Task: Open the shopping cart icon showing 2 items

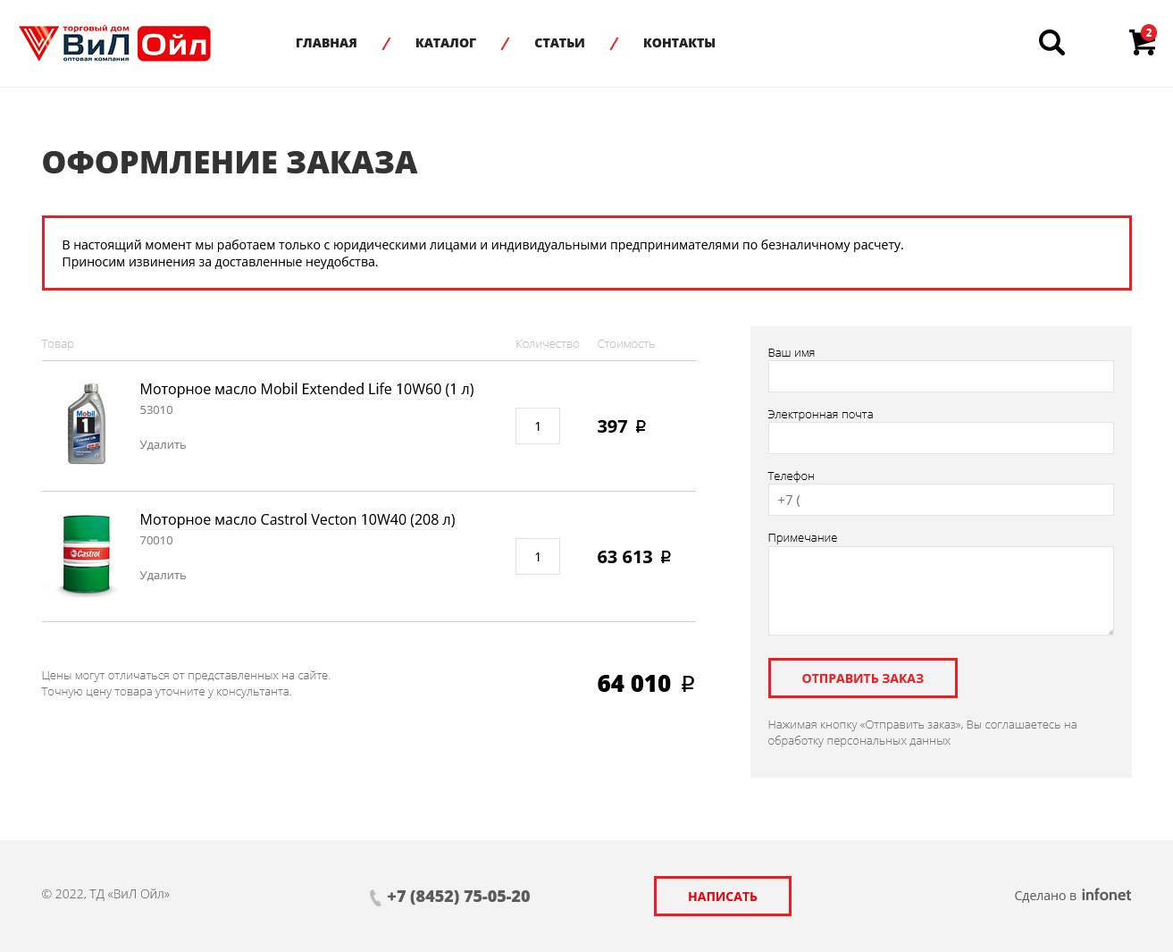Action: (1142, 42)
